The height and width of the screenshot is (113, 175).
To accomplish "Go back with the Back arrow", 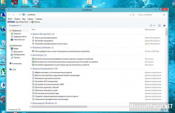I will coord(9,15).
